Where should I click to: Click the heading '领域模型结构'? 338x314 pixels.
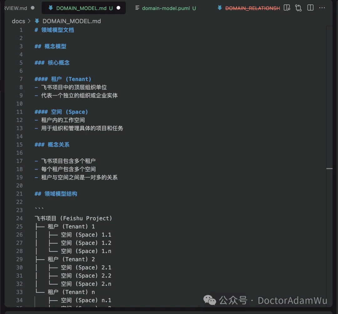click(x=61, y=194)
